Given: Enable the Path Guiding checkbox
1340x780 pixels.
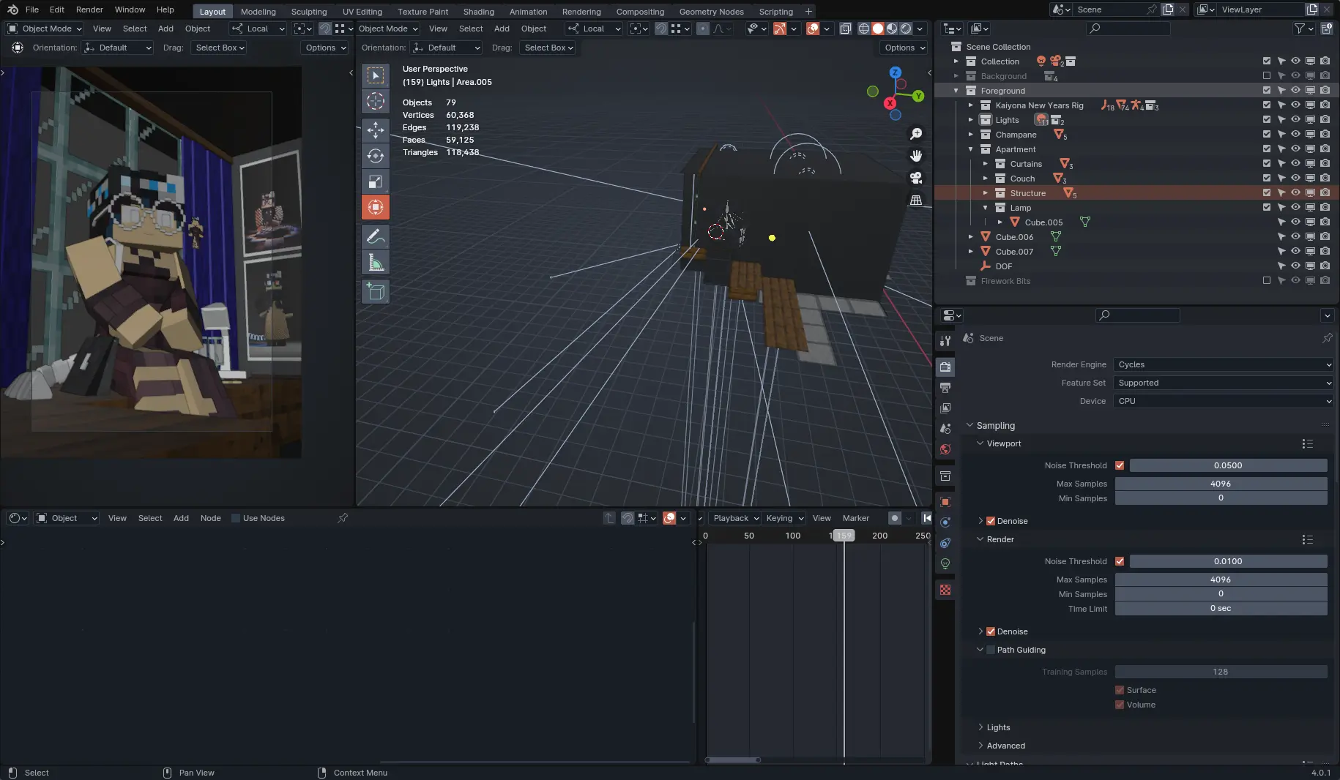Looking at the screenshot, I should click(991, 650).
